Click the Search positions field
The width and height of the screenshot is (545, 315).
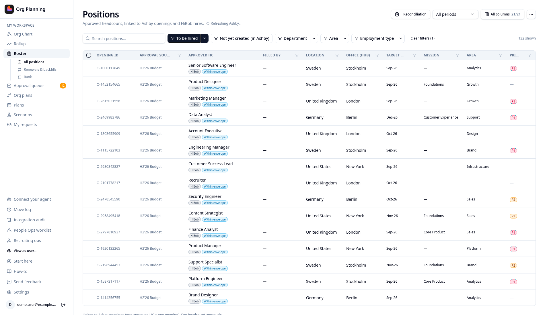124,38
